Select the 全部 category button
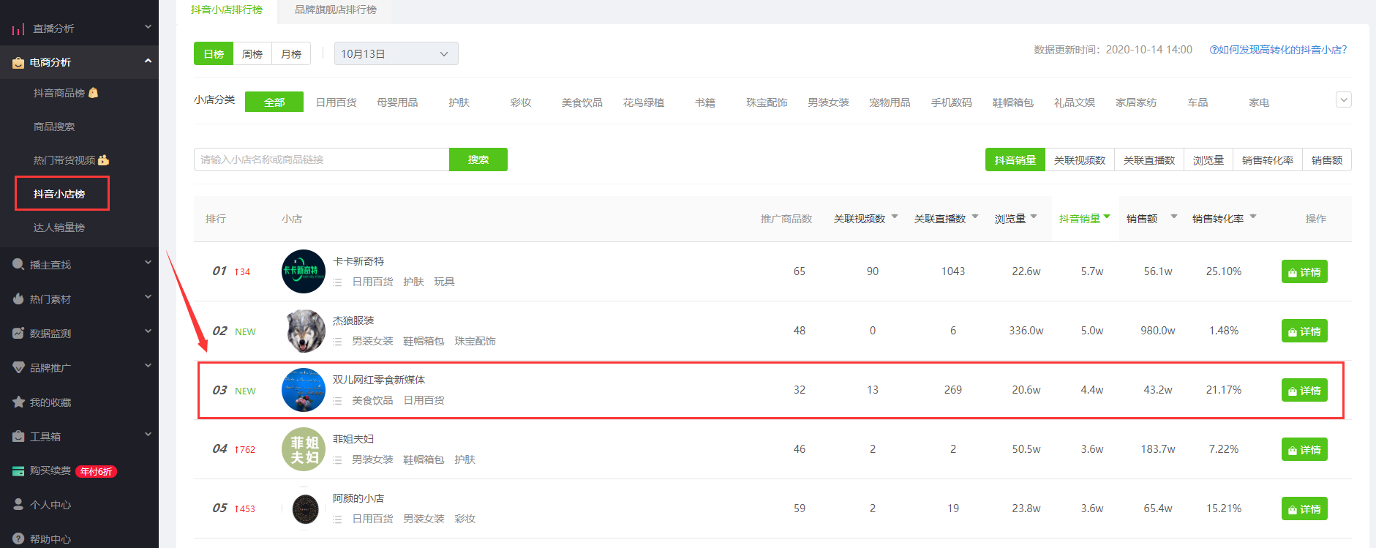This screenshot has height=548, width=1376. 274,102
